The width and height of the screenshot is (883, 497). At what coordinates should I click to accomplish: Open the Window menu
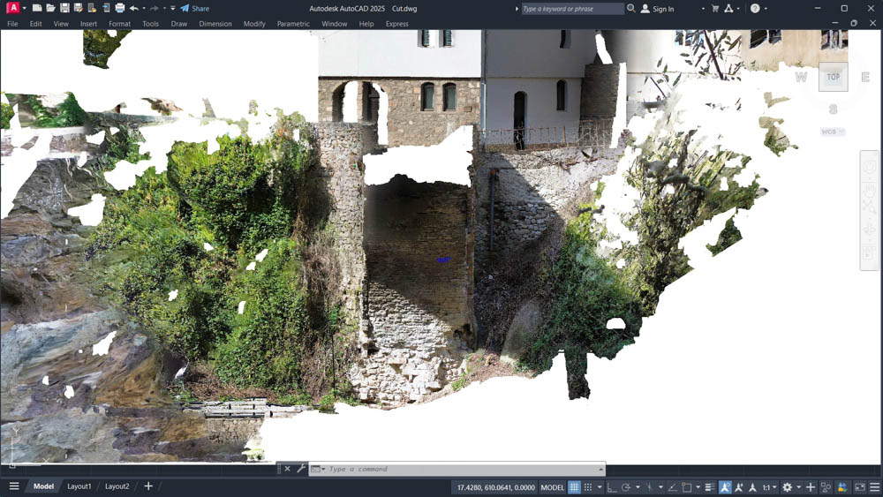click(334, 24)
